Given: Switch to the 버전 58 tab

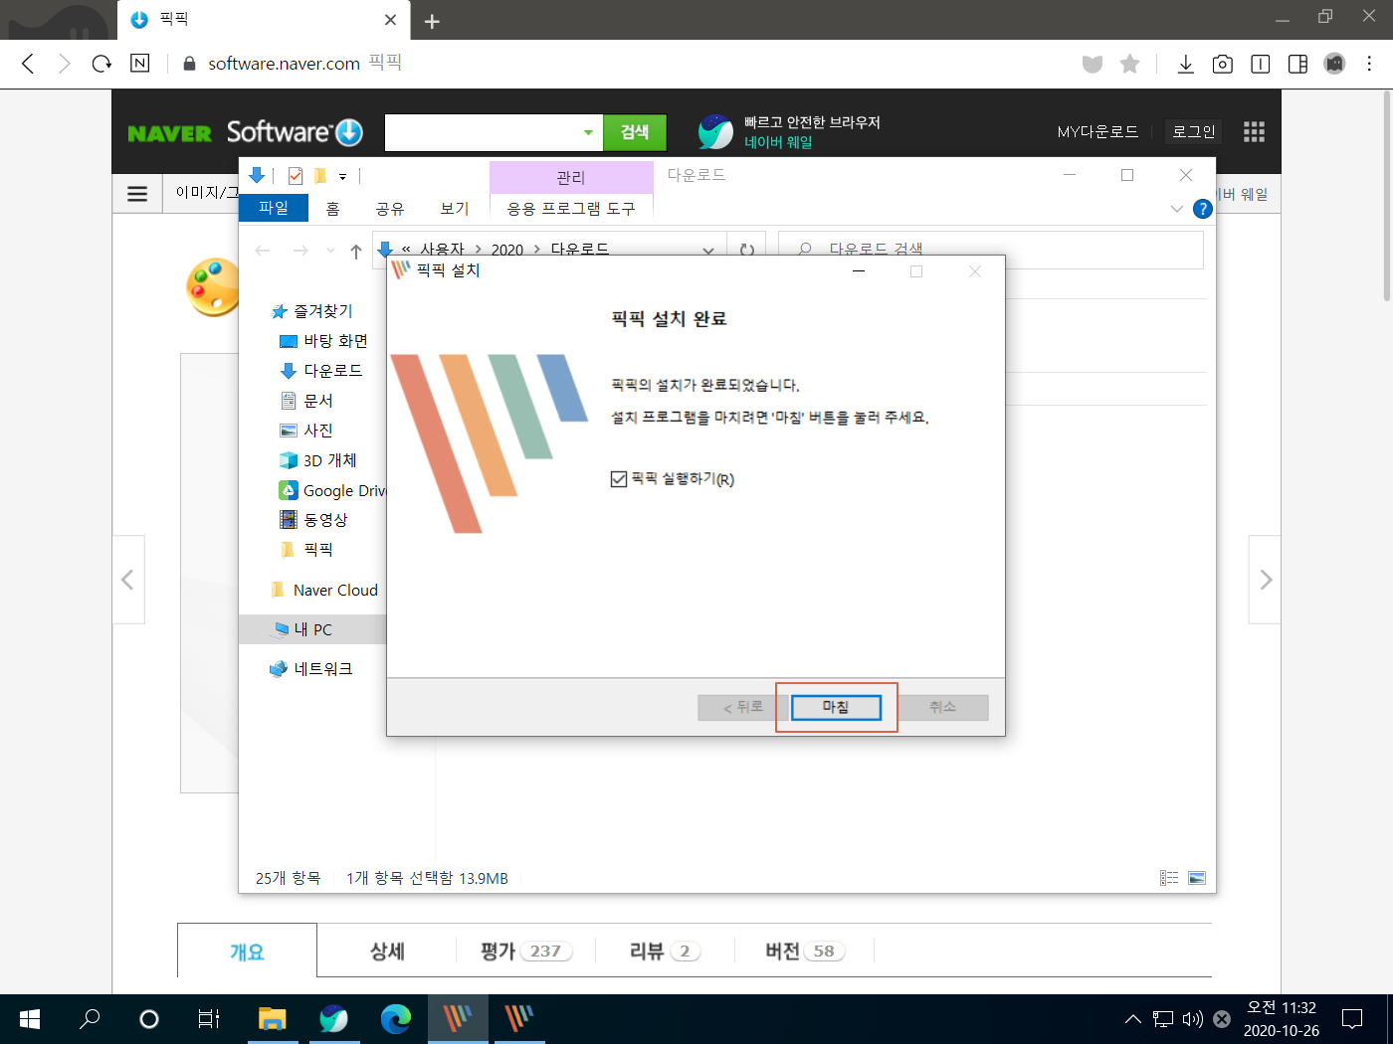Looking at the screenshot, I should [x=804, y=951].
